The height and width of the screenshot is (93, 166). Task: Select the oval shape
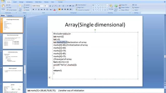[103, 5]
